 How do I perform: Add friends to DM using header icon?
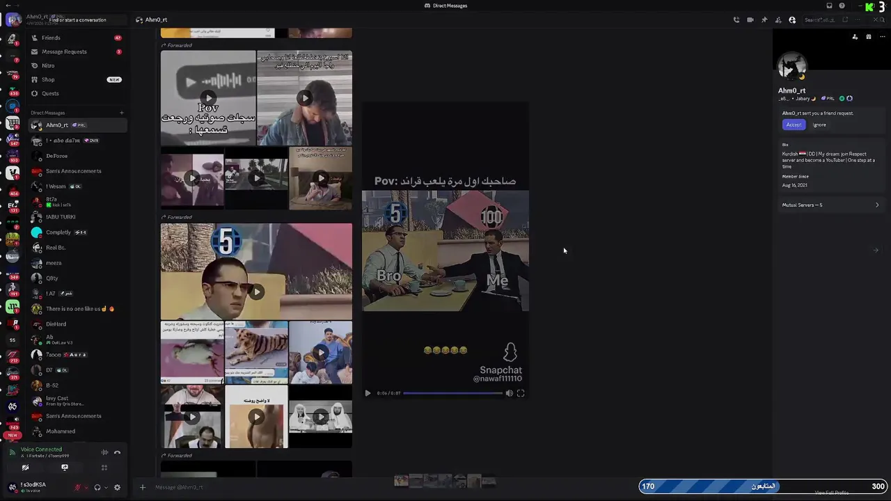pyautogui.click(x=778, y=20)
